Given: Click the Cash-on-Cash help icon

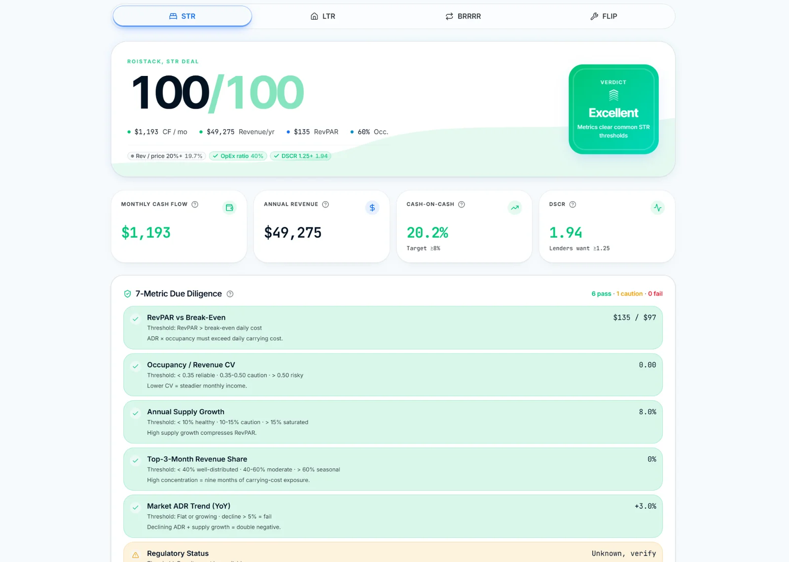Looking at the screenshot, I should [462, 205].
